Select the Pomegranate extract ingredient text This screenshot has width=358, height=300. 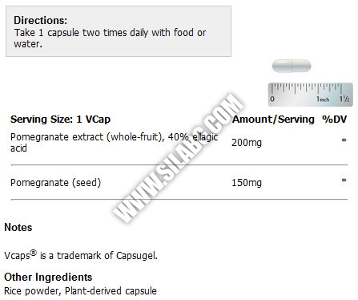(115, 142)
